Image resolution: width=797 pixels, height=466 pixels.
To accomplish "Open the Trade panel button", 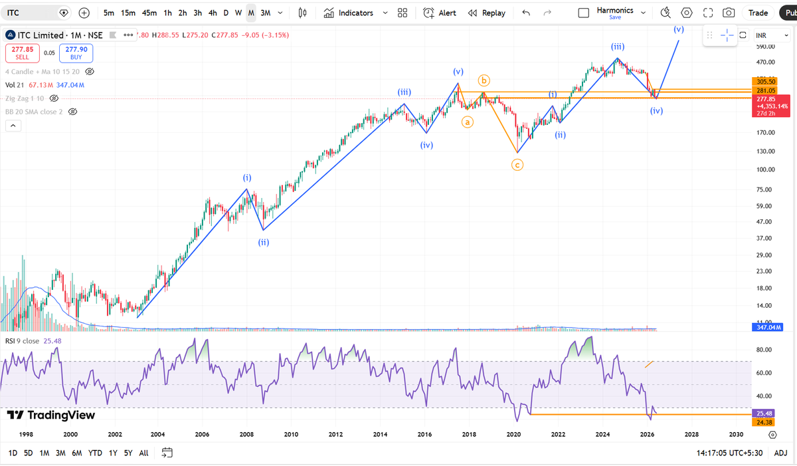I will [758, 13].
